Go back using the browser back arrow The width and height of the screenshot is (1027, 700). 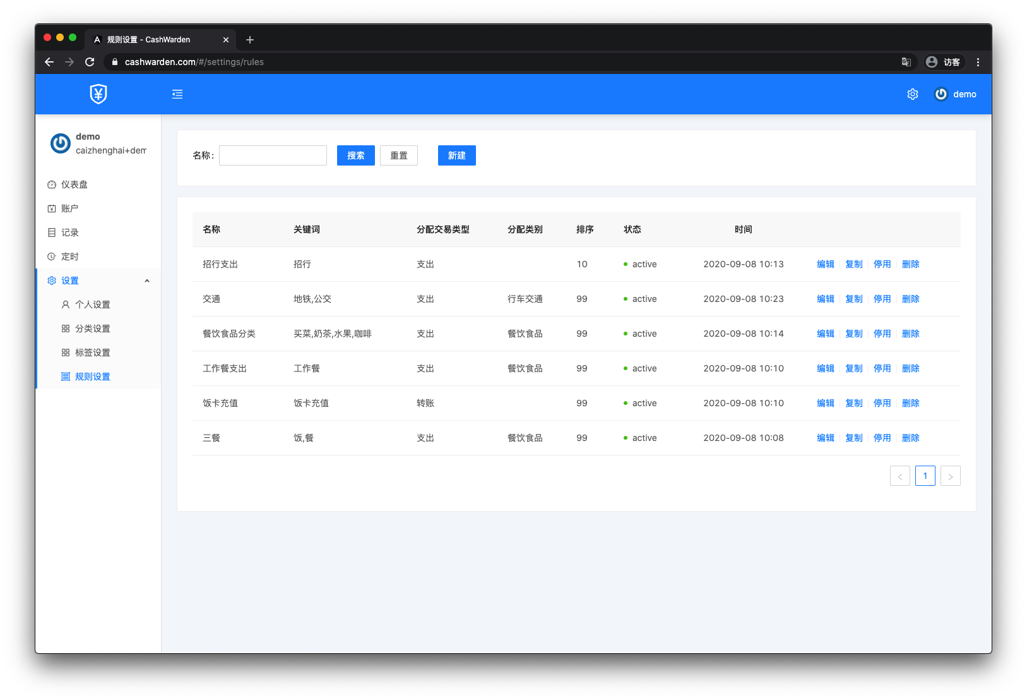[x=49, y=62]
